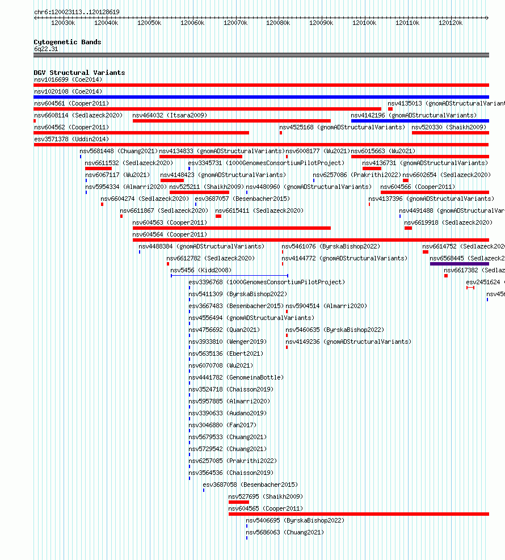Open nsv4480960 gnomAD variant
505x560 pixels.
coord(309,187)
